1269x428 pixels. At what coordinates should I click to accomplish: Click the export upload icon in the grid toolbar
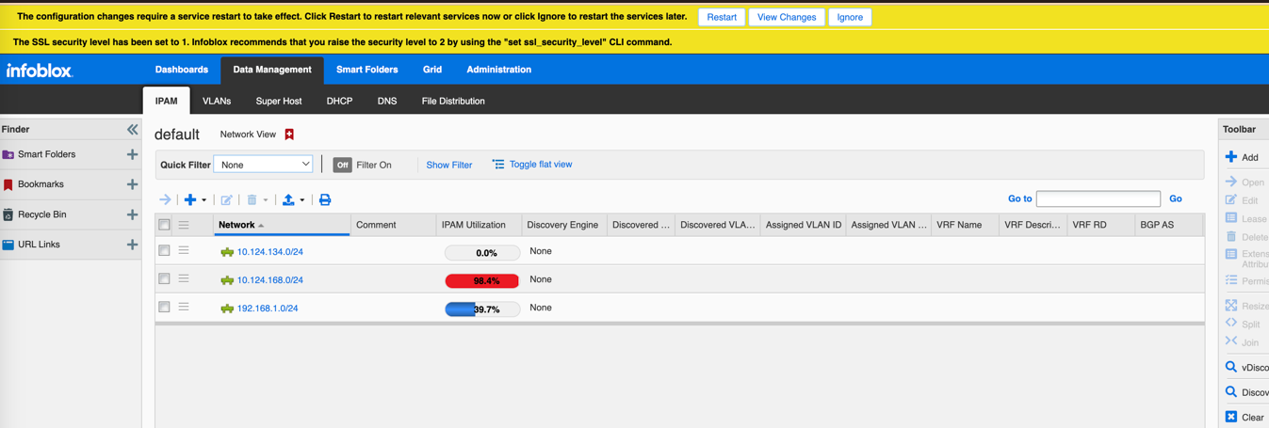(288, 199)
